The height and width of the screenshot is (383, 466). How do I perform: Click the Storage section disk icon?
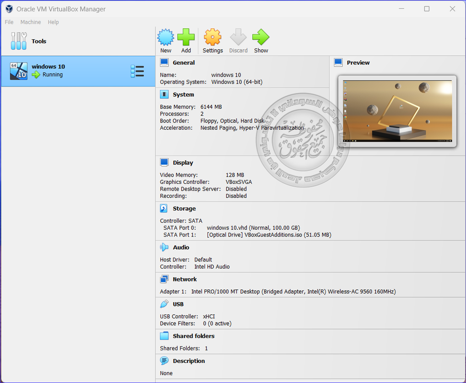[x=164, y=208]
